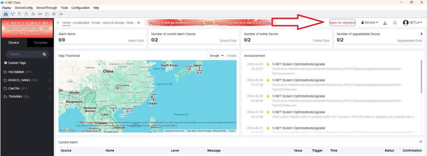Click the ARP toolbar icon
427x156 pixels.
tap(40, 14)
